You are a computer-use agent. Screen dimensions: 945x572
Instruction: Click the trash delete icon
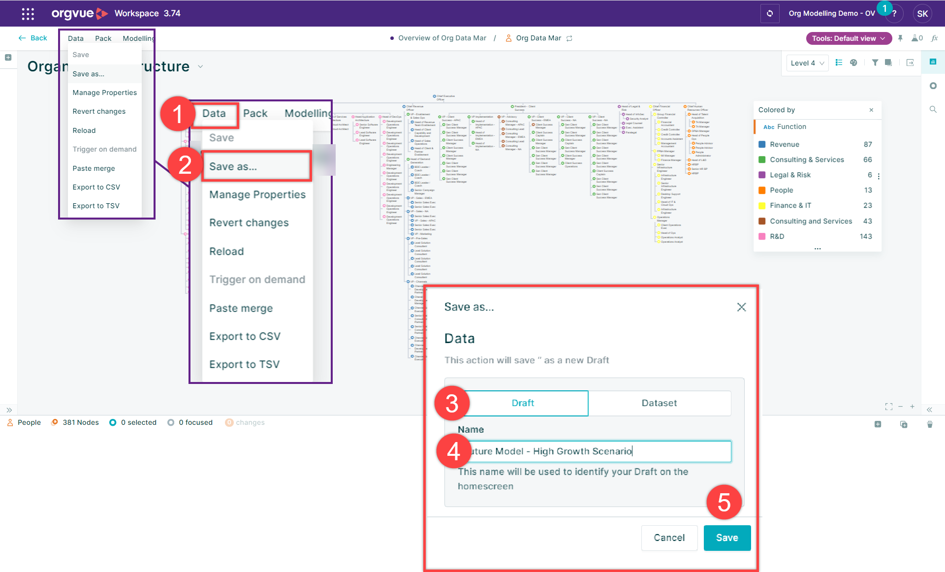click(929, 424)
